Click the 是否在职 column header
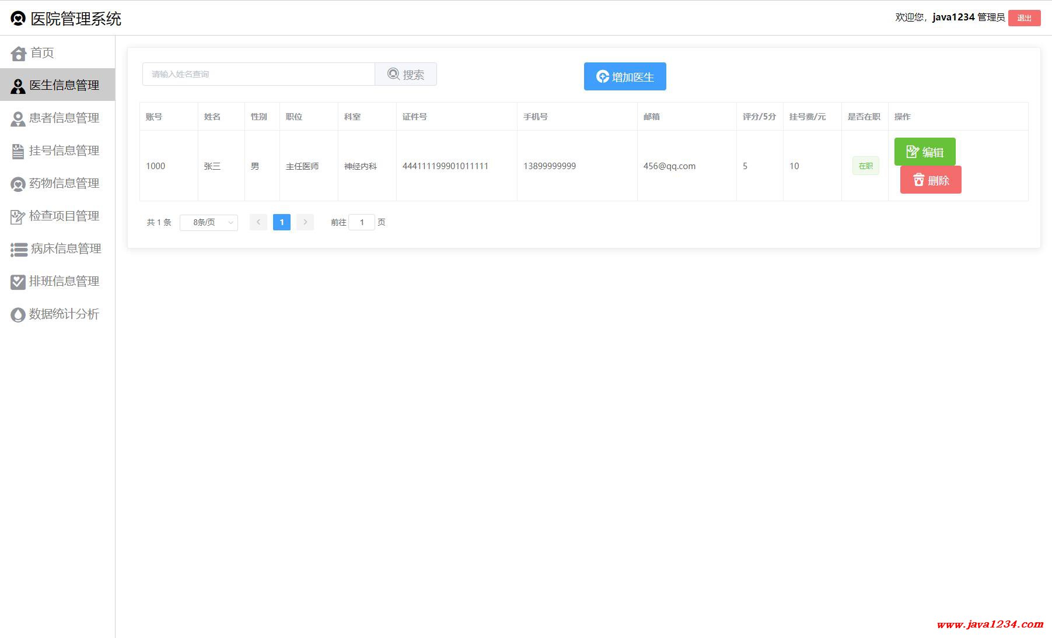The width and height of the screenshot is (1052, 638). [x=864, y=117]
